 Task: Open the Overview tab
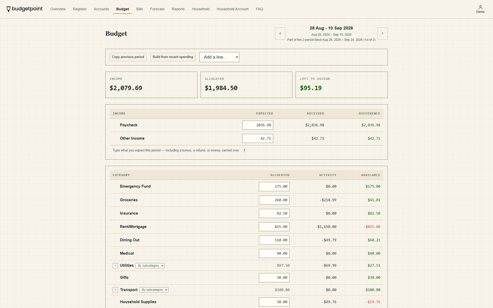[x=58, y=9]
